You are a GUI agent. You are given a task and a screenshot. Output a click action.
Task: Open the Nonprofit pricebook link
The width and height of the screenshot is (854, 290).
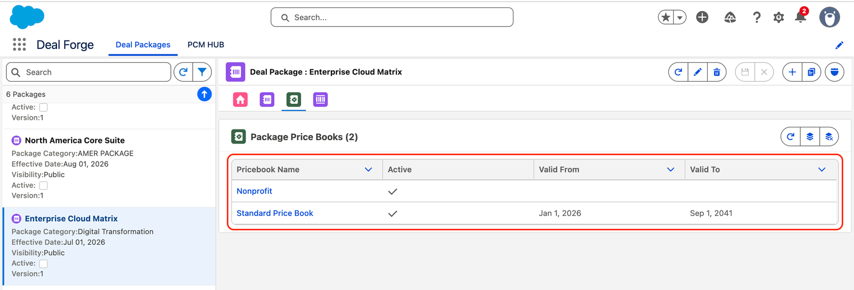255,191
